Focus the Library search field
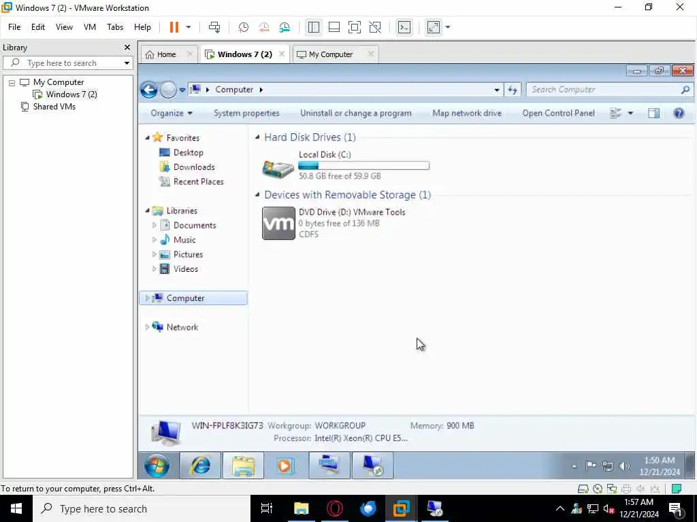The height and width of the screenshot is (522, 697). 67,63
